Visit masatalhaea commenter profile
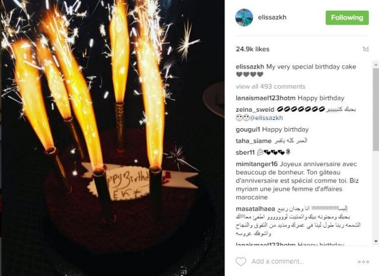This screenshot has width=379, height=276. [x=255, y=209]
